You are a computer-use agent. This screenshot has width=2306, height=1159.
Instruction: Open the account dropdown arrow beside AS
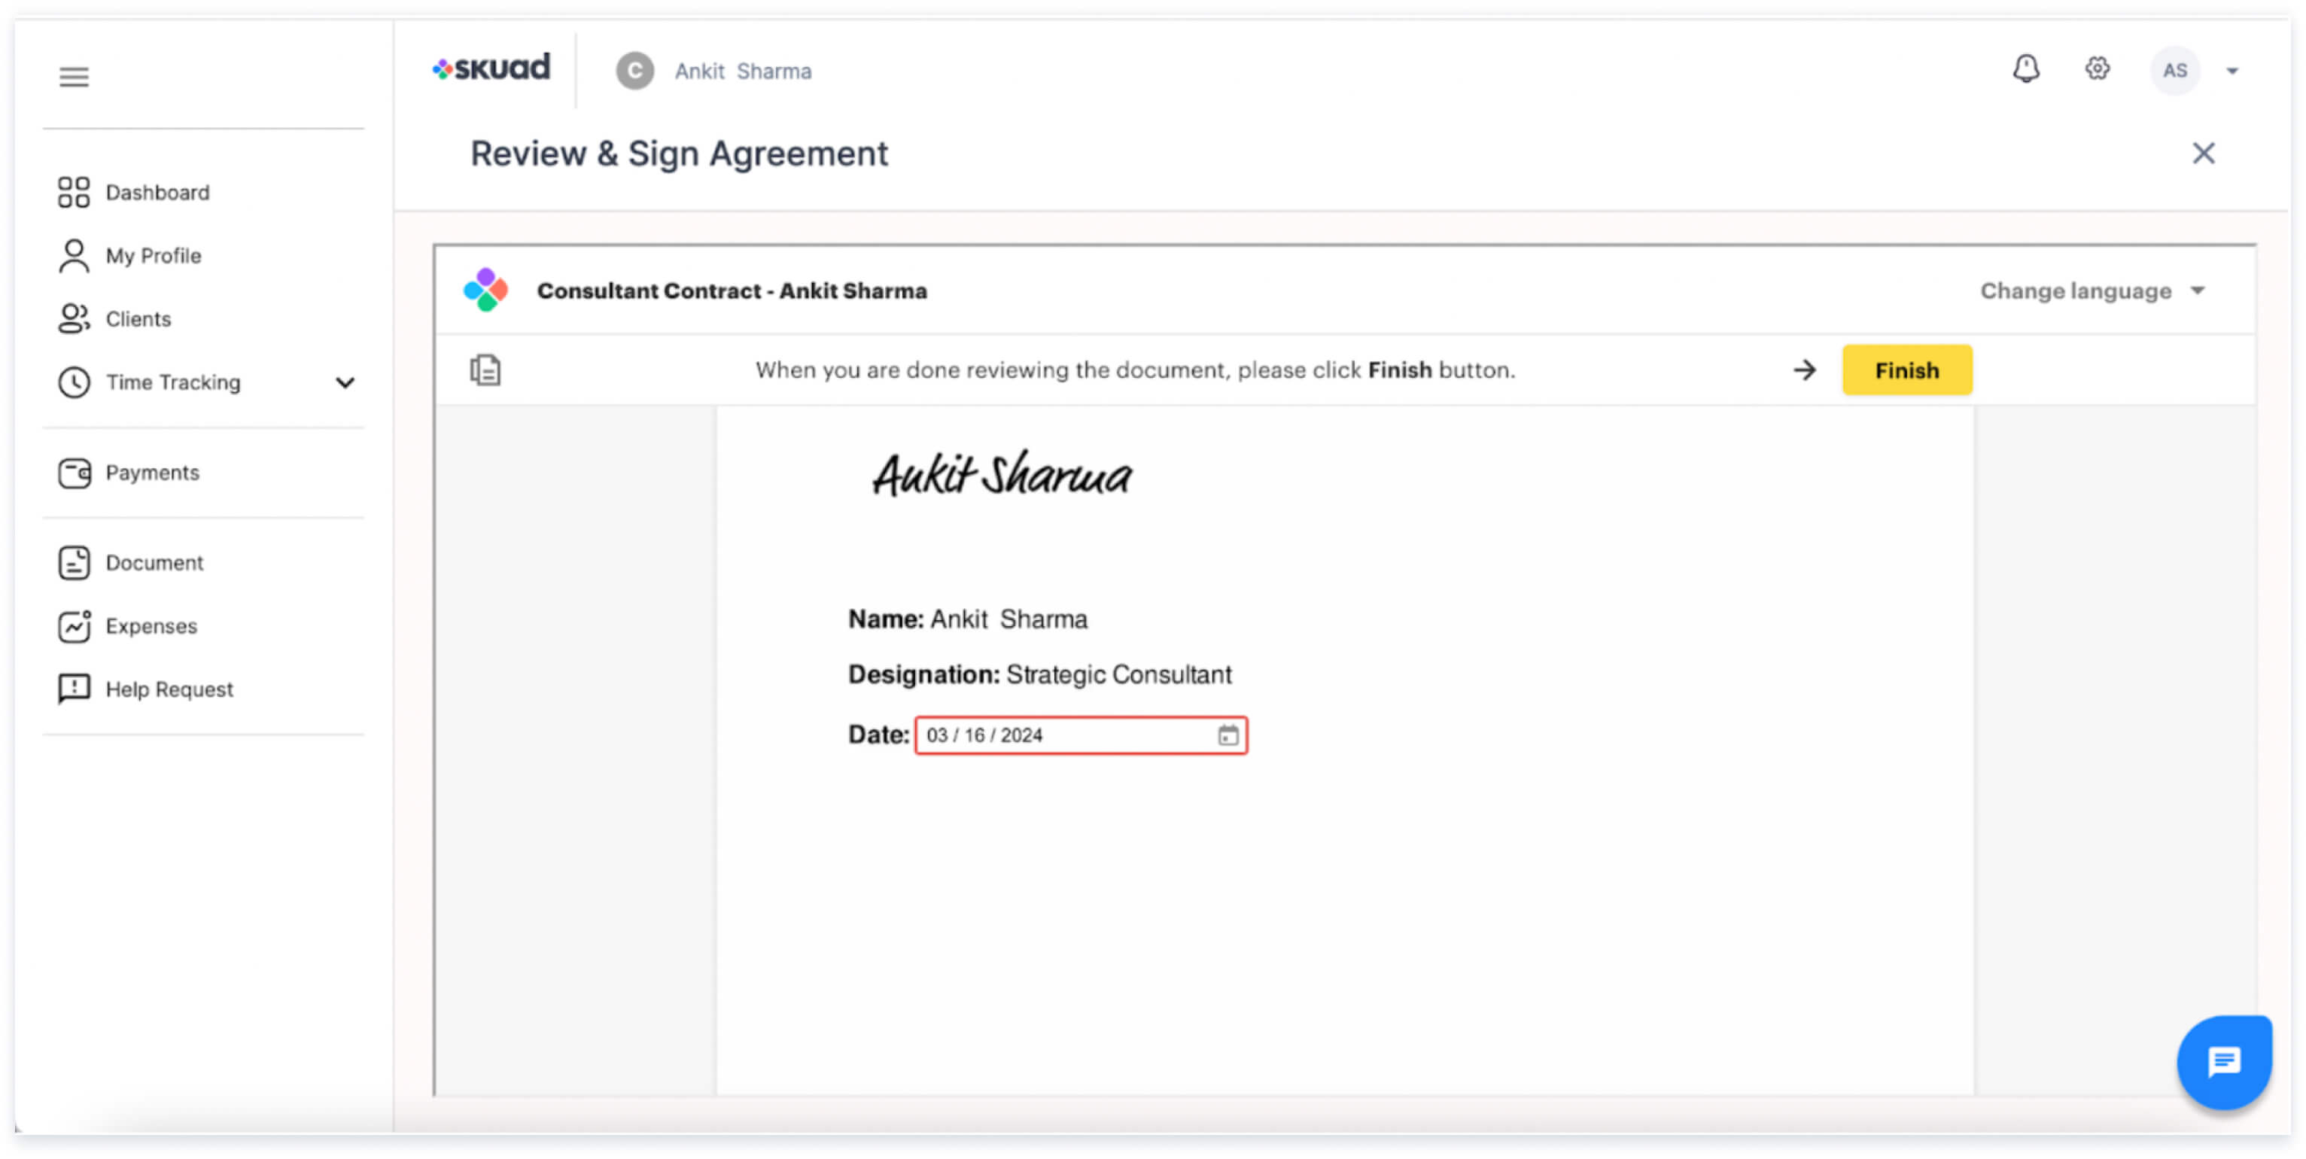(x=2231, y=71)
